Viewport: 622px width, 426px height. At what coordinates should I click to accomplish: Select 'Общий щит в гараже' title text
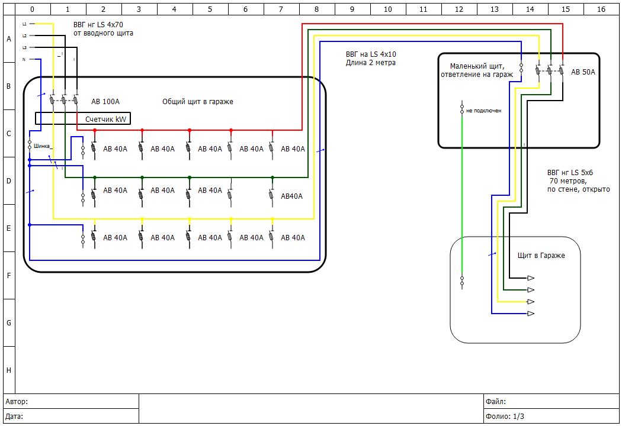[198, 102]
